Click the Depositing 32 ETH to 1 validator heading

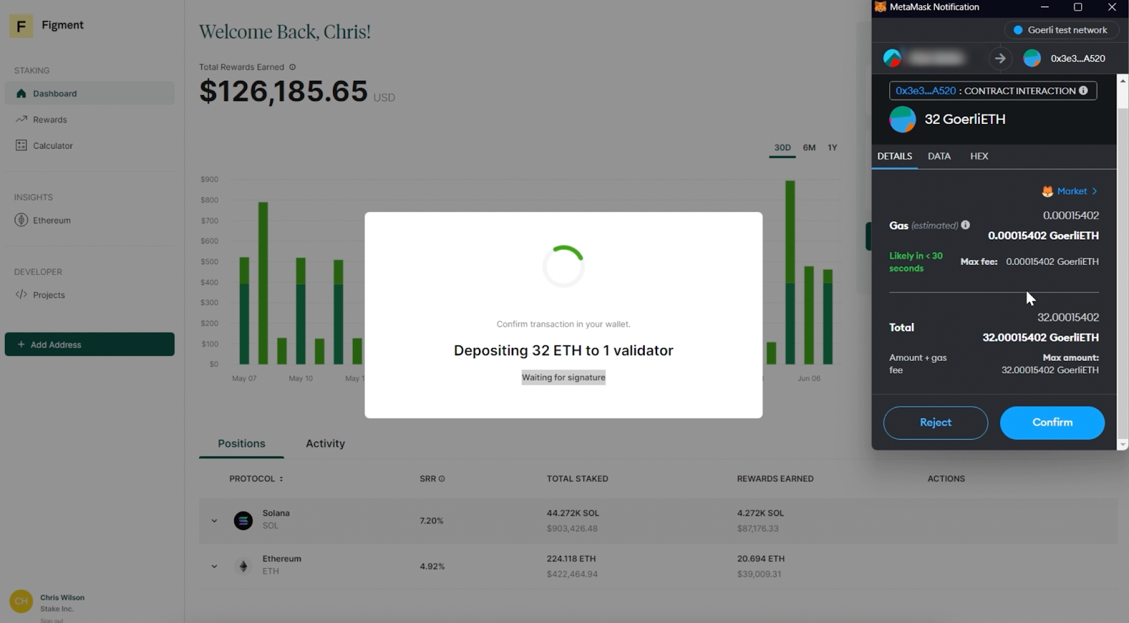click(x=564, y=350)
